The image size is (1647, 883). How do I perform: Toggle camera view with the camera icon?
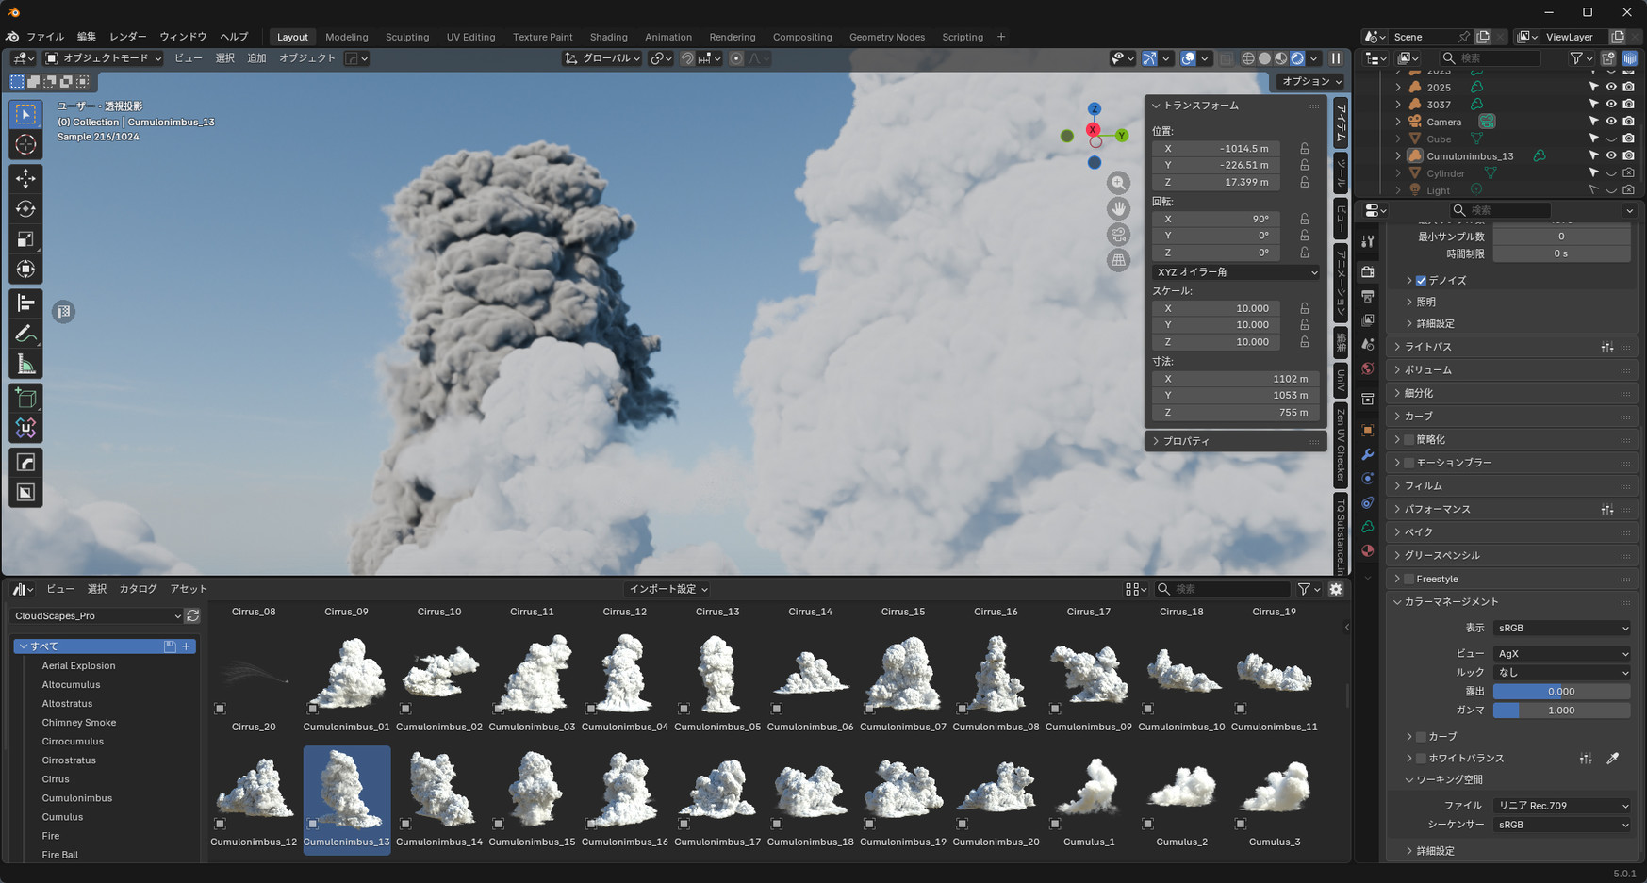[1118, 235]
